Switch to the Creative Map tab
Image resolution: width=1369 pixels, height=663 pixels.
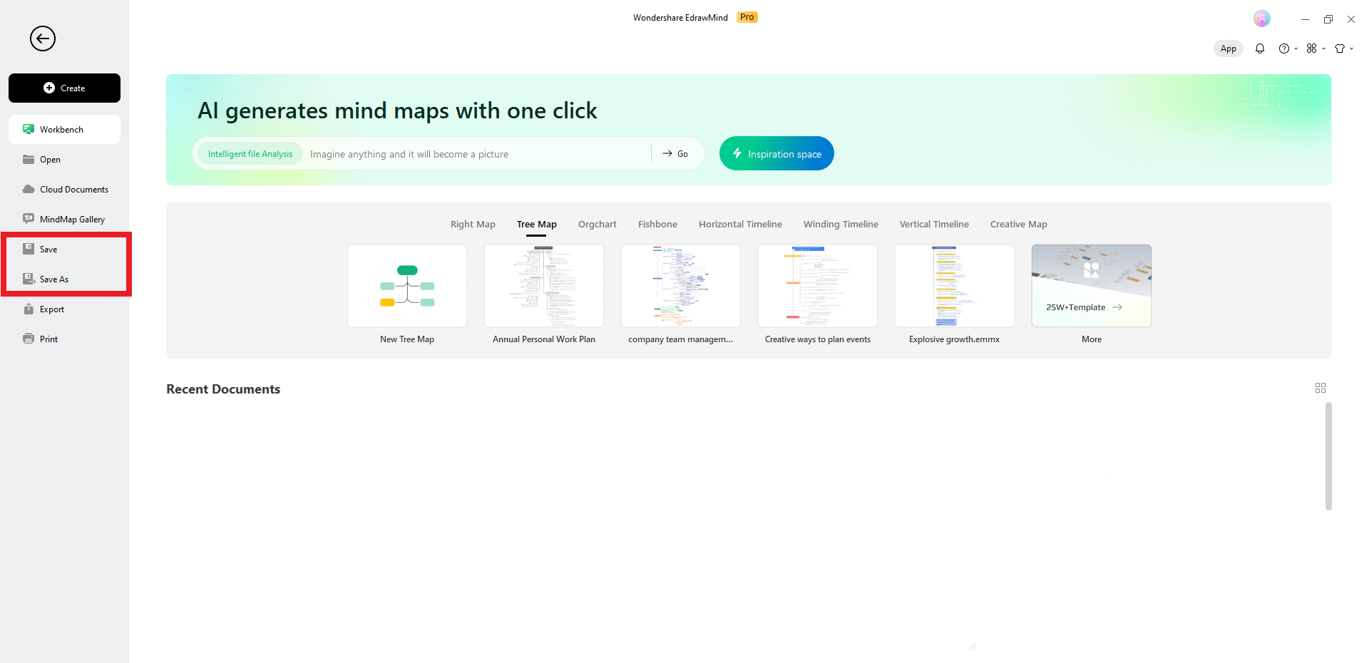[x=1018, y=225]
